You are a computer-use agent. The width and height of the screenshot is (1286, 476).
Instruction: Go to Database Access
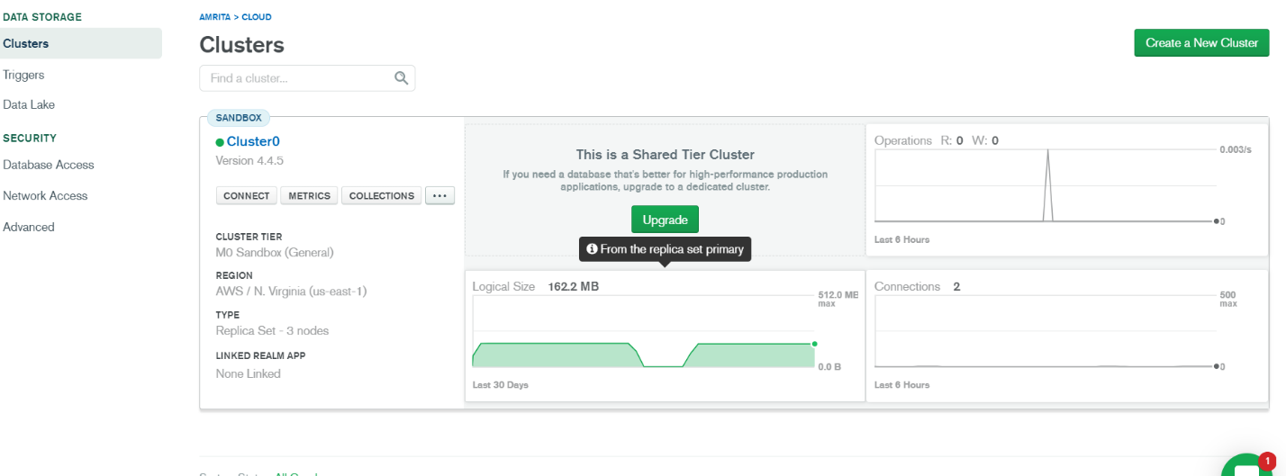49,165
